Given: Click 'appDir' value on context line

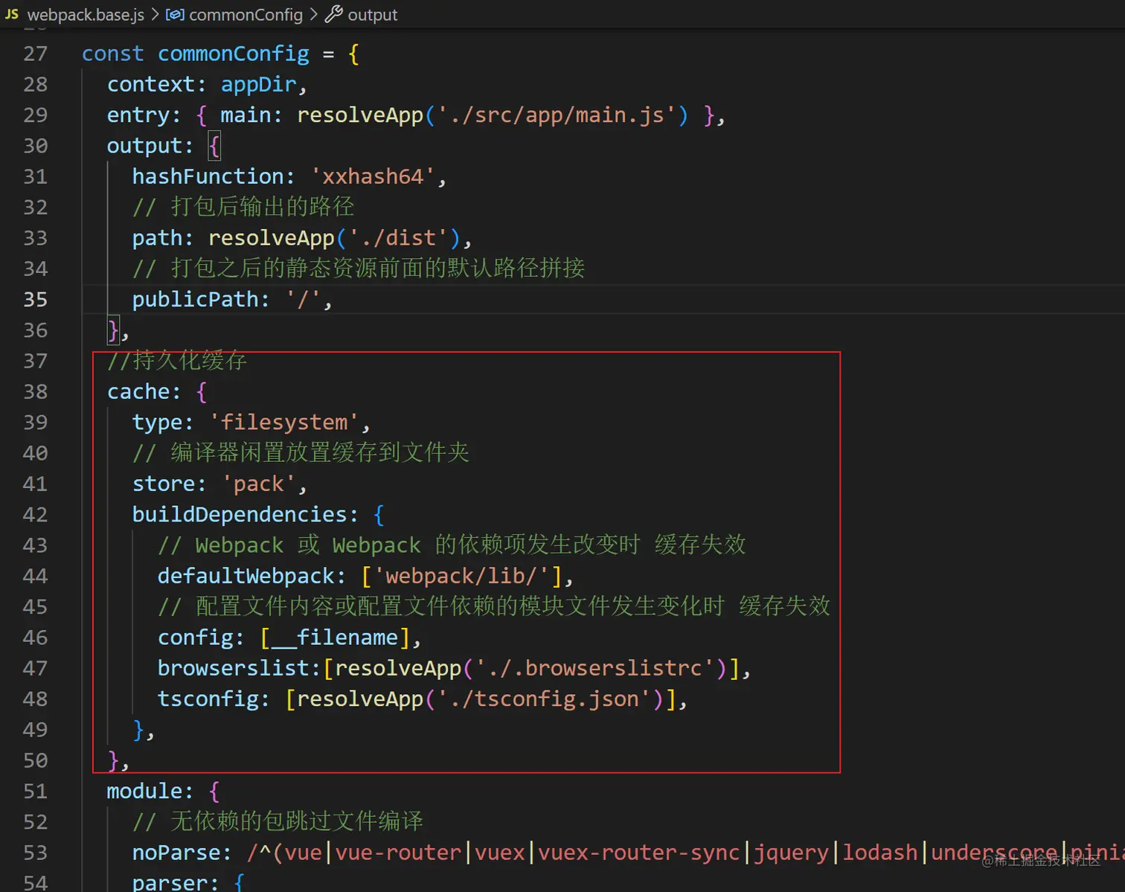Looking at the screenshot, I should coord(258,84).
